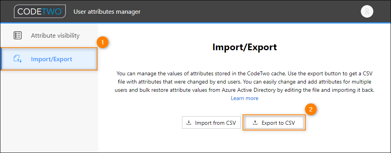Click the CodeTwo logo in the header

[40, 11]
